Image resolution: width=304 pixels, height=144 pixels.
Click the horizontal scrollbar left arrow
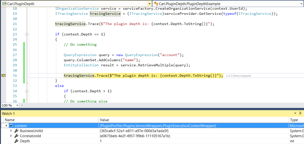[x=21, y=105]
